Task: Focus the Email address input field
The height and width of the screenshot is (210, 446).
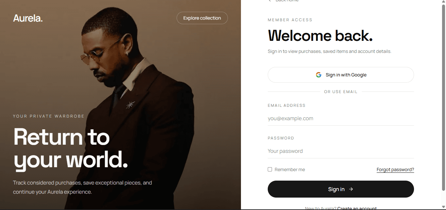Action: [x=341, y=119]
